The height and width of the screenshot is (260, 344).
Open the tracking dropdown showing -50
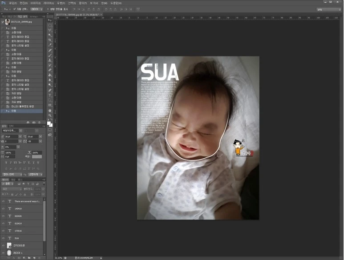(40, 141)
